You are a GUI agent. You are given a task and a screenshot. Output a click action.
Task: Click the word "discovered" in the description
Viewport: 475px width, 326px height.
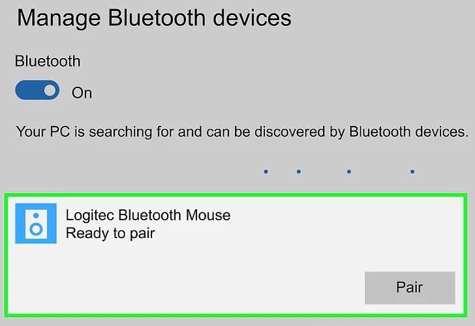click(x=284, y=132)
